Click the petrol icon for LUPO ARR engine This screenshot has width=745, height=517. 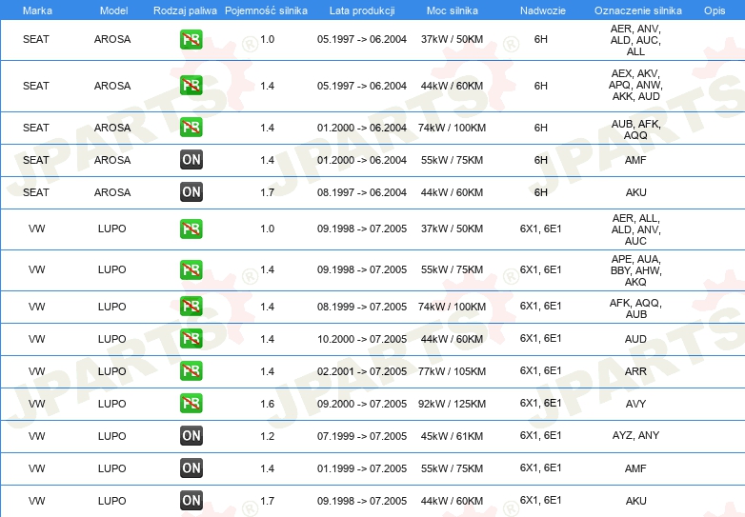click(x=191, y=370)
